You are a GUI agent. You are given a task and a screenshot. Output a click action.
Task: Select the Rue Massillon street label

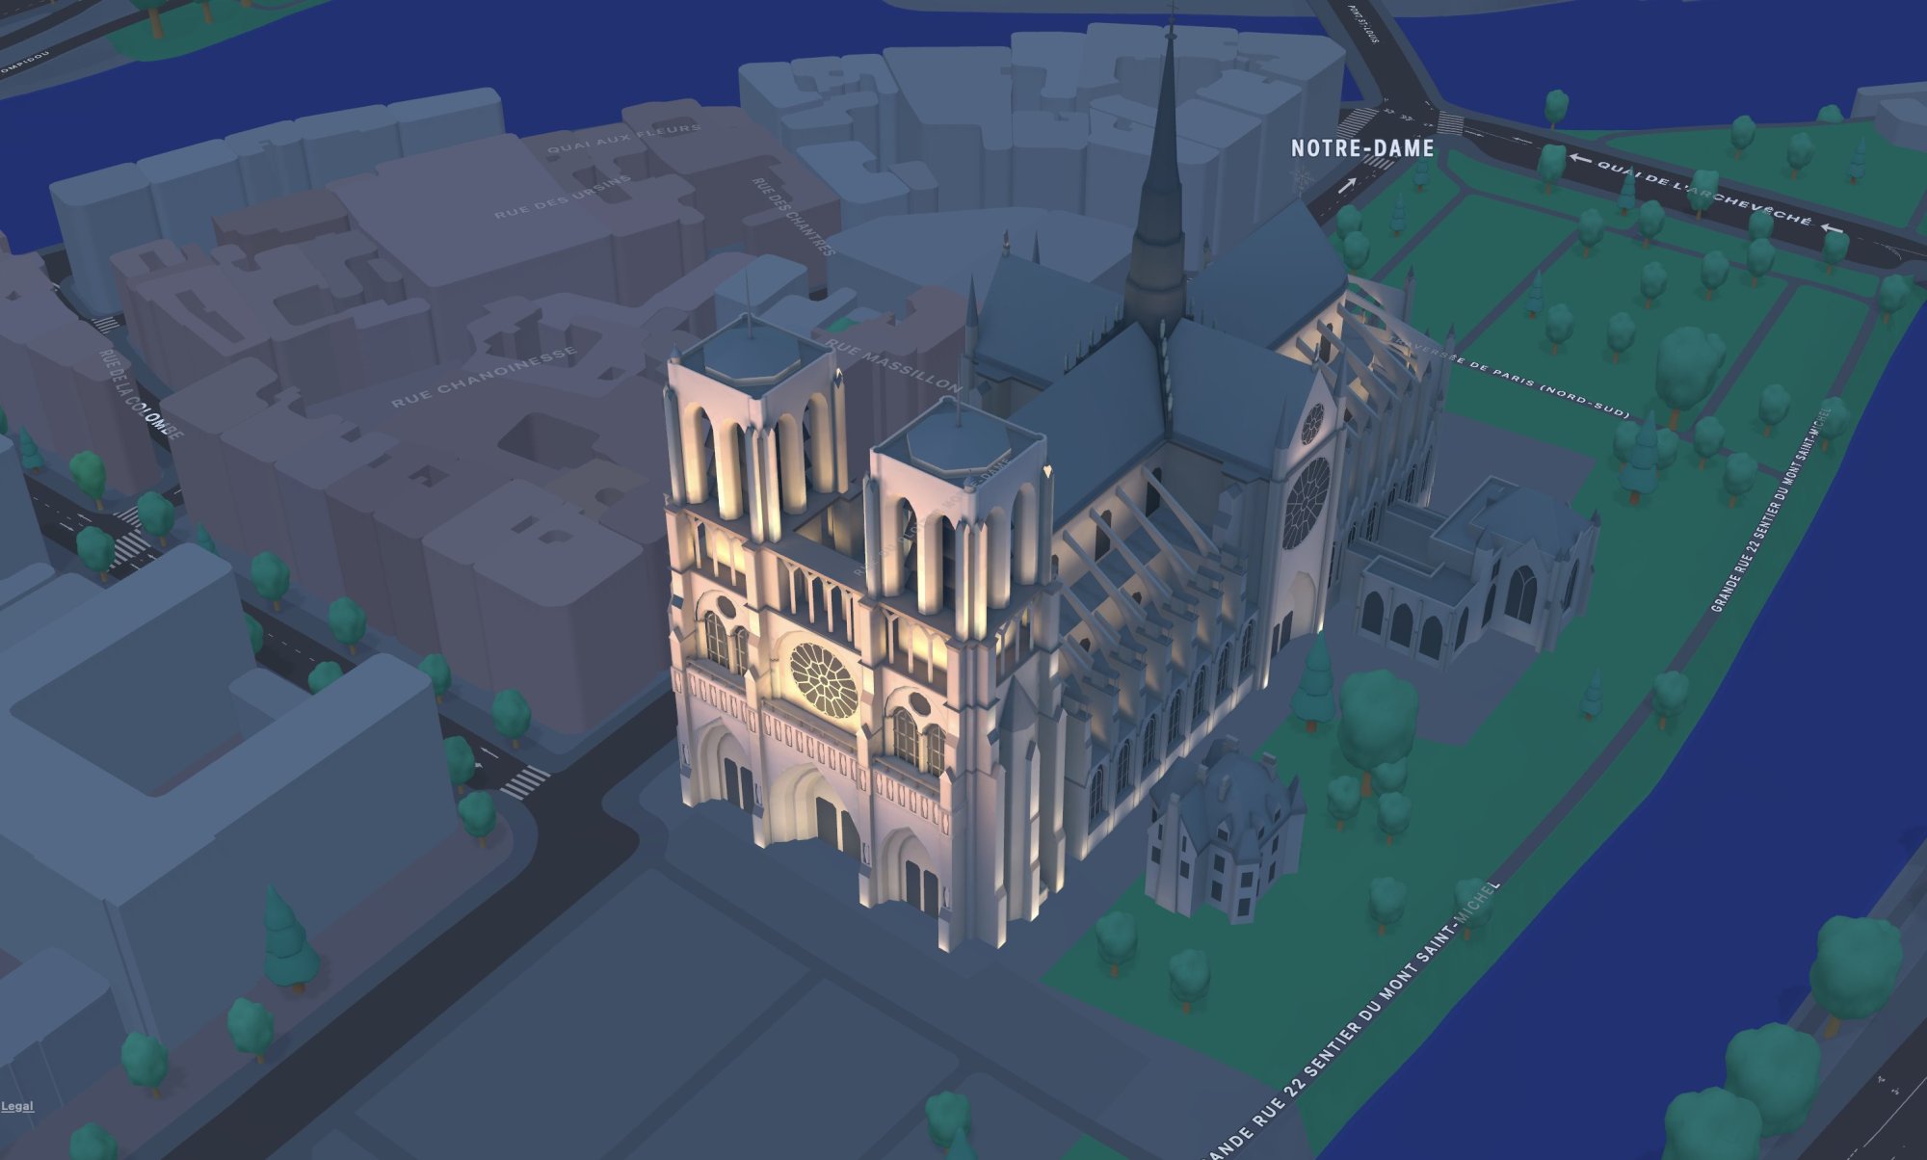click(893, 365)
